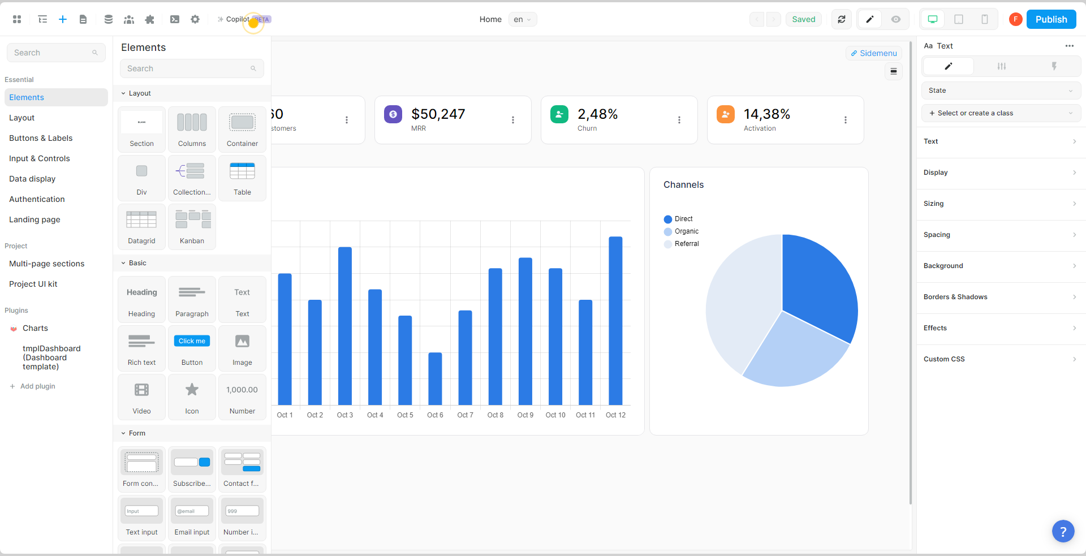1086x556 pixels.
Task: Click the Direct legend color swatch
Action: tap(668, 219)
